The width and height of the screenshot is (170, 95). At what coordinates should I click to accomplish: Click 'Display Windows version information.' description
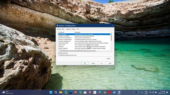coord(84,34)
